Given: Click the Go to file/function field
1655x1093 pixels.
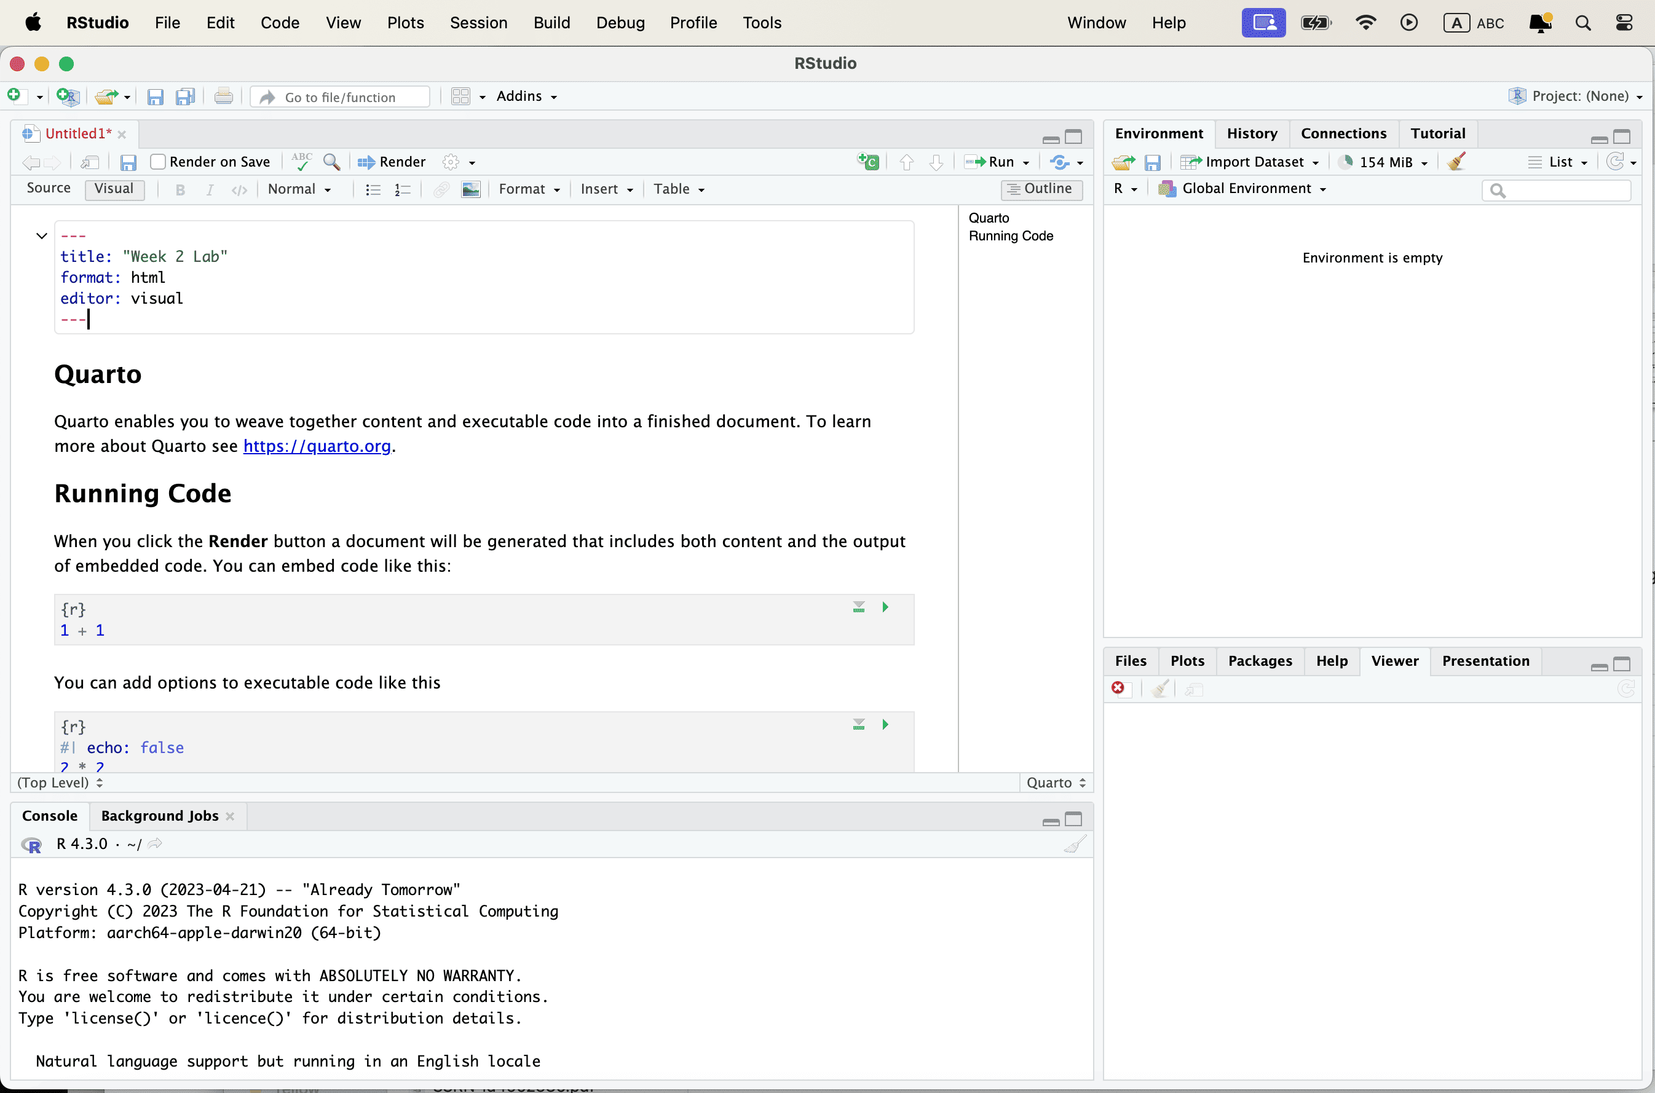Looking at the screenshot, I should tap(340, 97).
